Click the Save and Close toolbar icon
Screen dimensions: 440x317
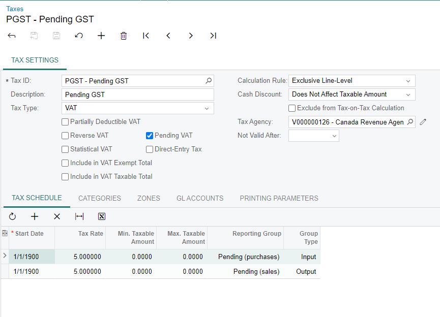[x=34, y=36]
